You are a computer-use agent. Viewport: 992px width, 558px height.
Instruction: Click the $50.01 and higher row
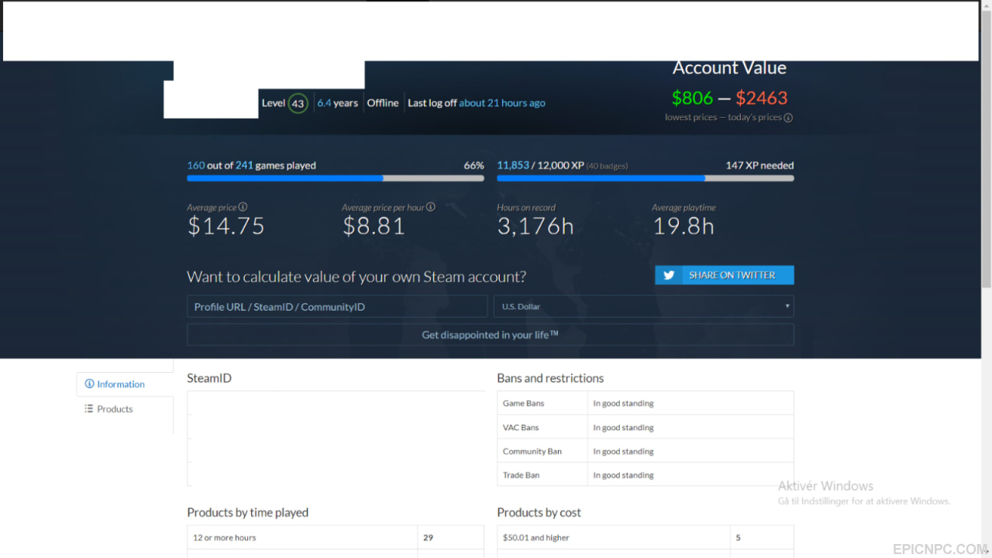(x=646, y=537)
